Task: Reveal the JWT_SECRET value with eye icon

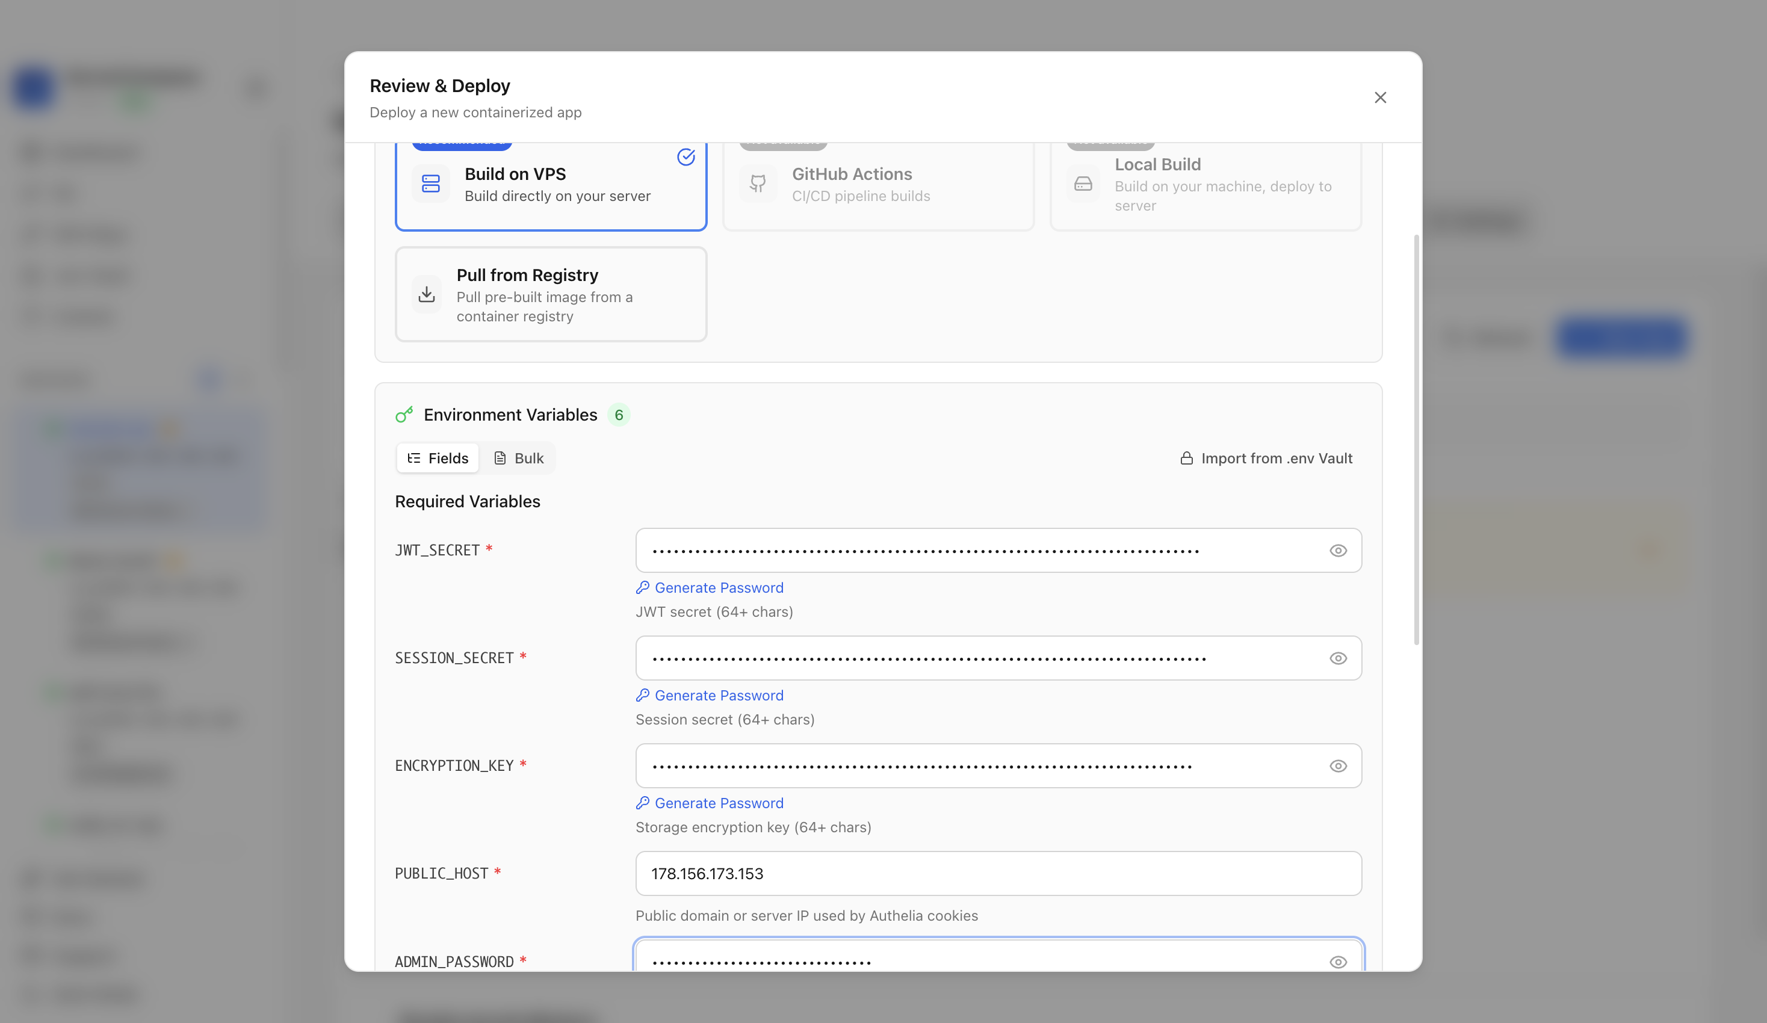Action: click(x=1338, y=551)
